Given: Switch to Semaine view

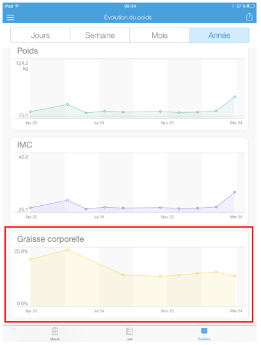Looking at the screenshot, I should coord(100,35).
